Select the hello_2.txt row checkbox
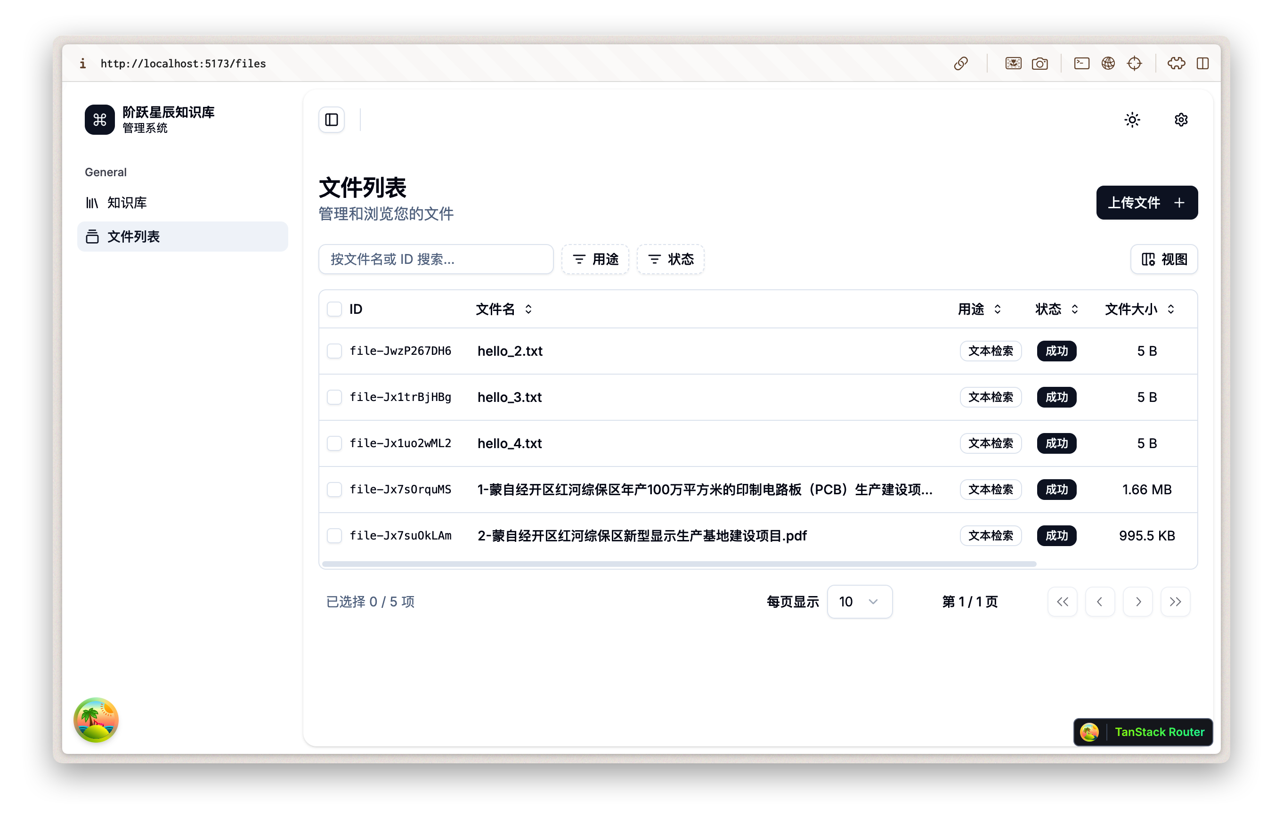1283x834 pixels. point(334,351)
